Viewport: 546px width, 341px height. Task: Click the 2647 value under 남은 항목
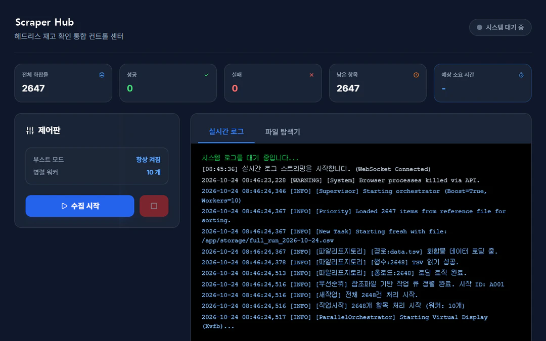click(348, 88)
